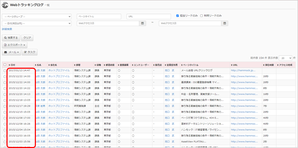The height and width of the screenshot is (148, 298).
Task: Sort the table by 重要顧客 column
Action: click(x=123, y=65)
